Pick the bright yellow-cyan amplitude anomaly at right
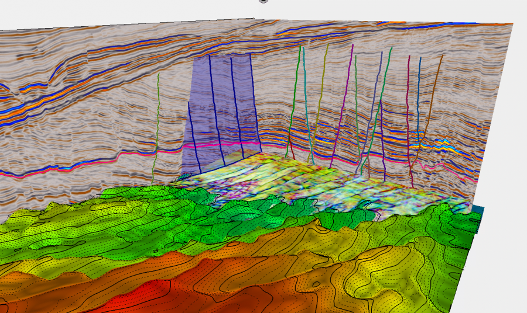 click(x=442, y=142)
